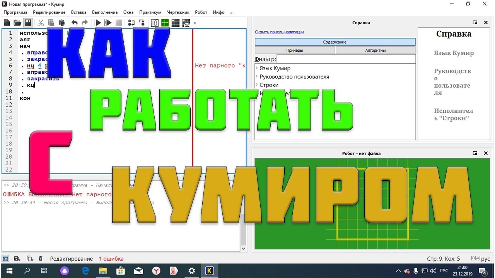Select the Содержание tab
The width and height of the screenshot is (495, 278).
335,42
